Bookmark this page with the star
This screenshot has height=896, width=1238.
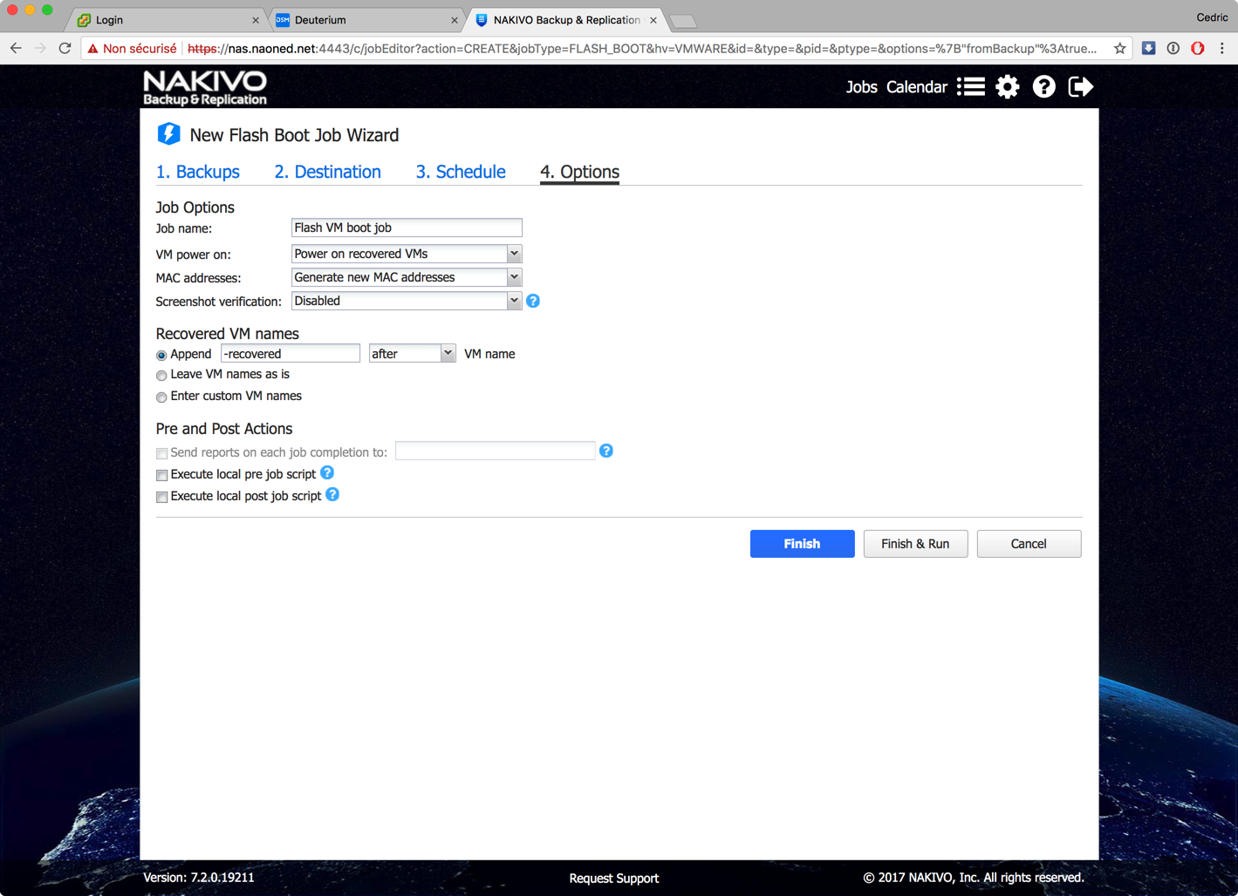pyautogui.click(x=1120, y=49)
